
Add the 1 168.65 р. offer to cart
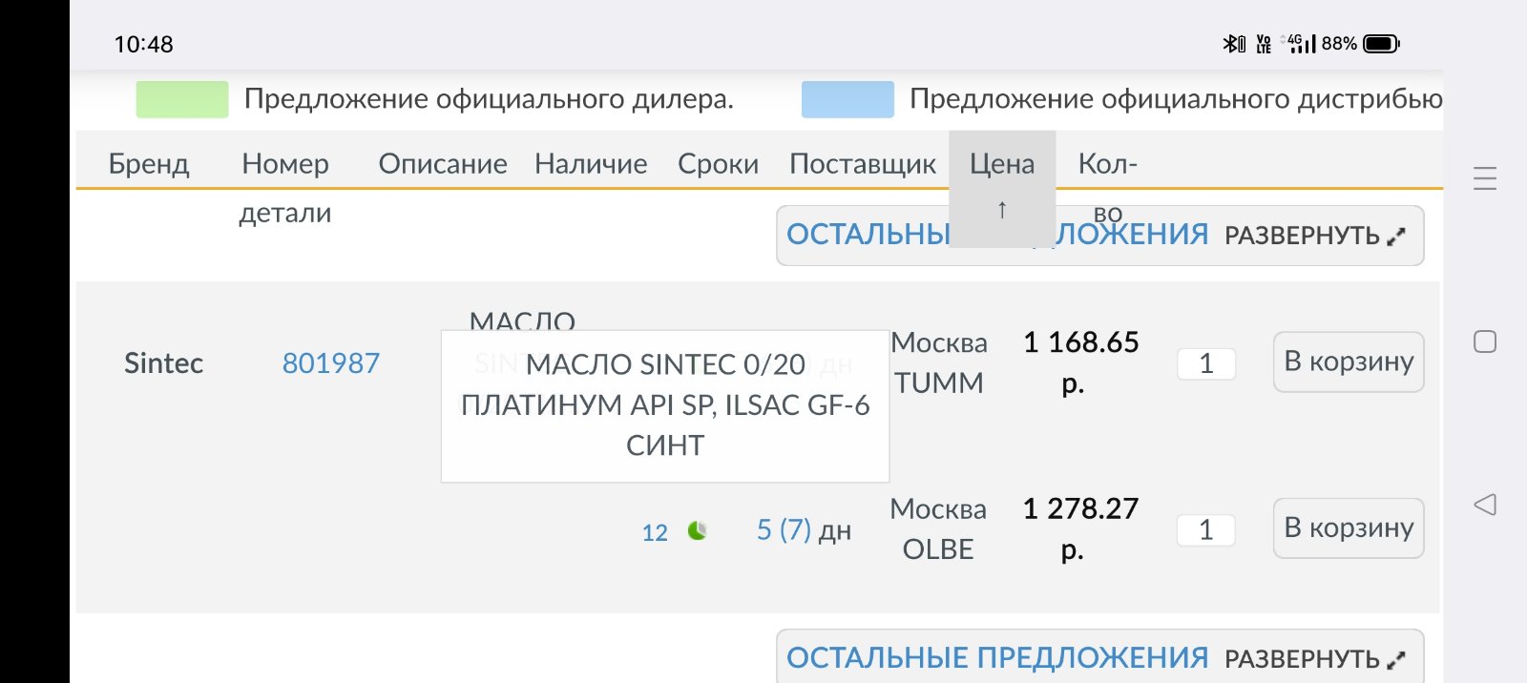tap(1349, 362)
